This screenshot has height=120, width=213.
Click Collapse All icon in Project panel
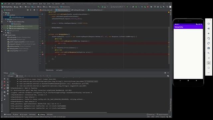(31, 10)
